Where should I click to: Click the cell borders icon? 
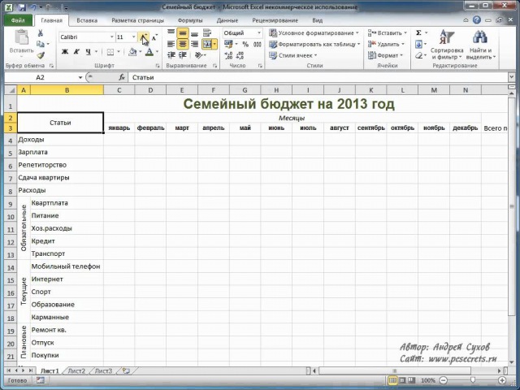pyautogui.click(x=110, y=52)
